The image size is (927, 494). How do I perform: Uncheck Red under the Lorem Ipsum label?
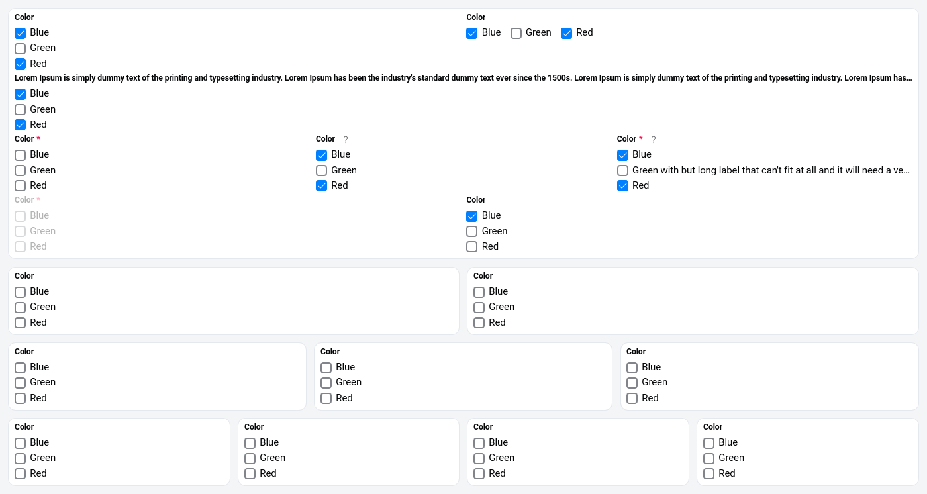pyautogui.click(x=21, y=124)
